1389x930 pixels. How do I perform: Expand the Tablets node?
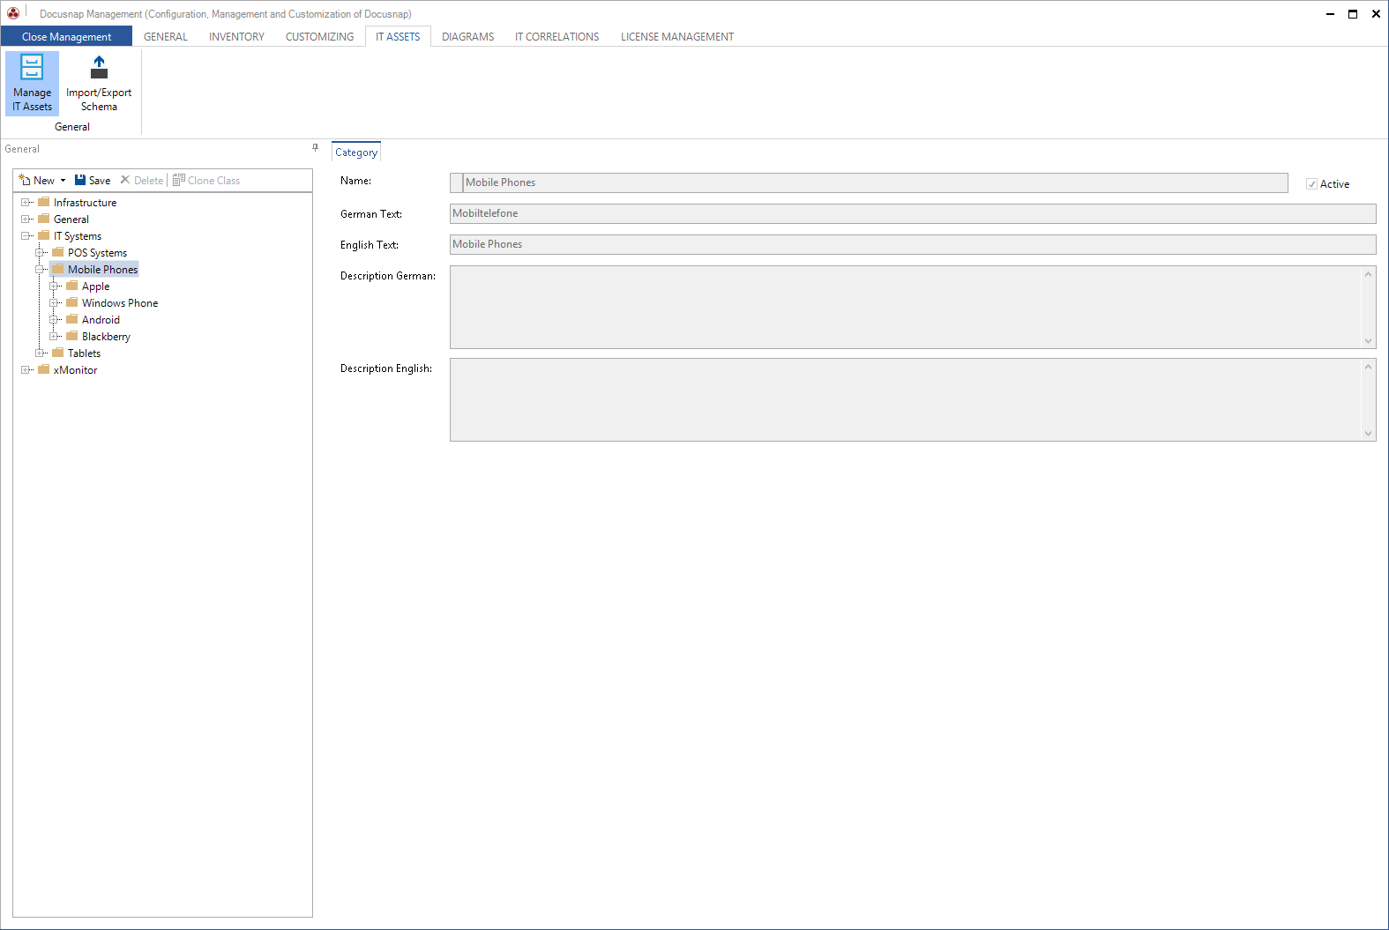click(x=40, y=353)
